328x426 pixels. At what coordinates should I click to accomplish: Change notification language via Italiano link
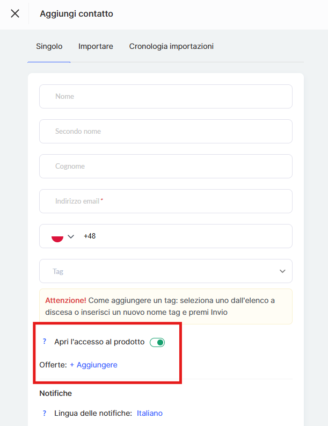[150, 413]
